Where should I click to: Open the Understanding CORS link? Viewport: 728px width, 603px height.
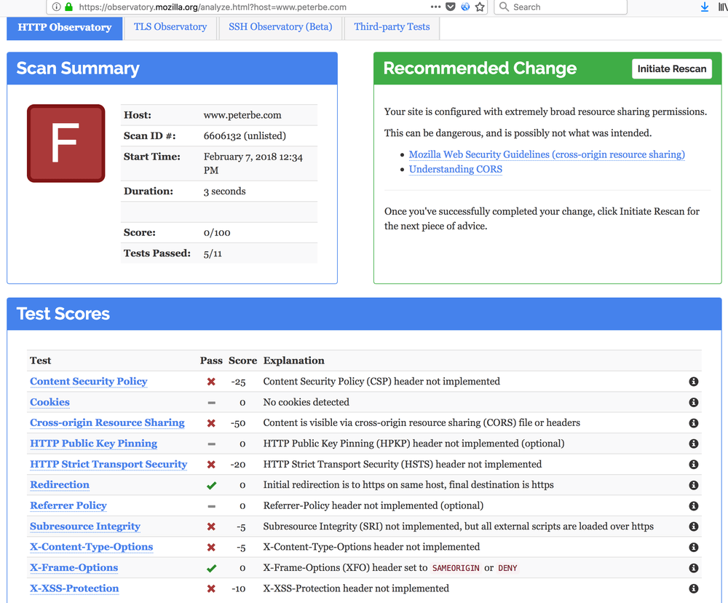tap(455, 169)
